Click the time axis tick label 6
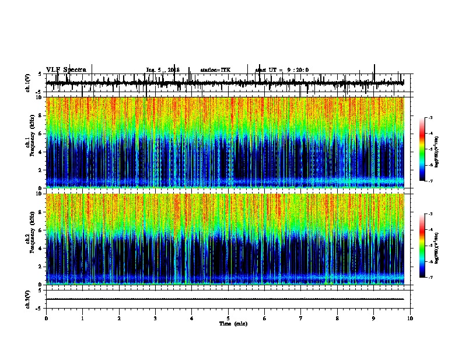Screen dimensions: 462x357 coord(264,318)
